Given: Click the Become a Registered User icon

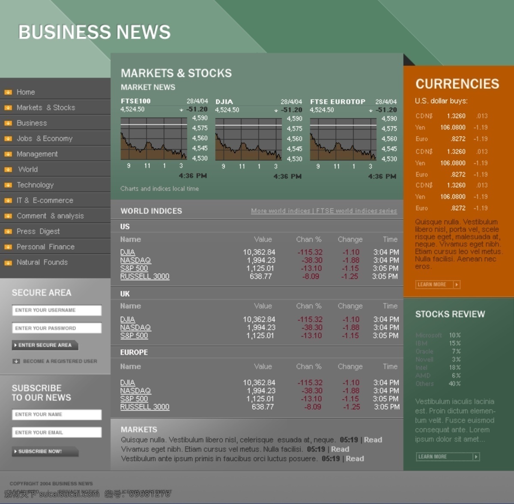Looking at the screenshot, I should tap(16, 361).
